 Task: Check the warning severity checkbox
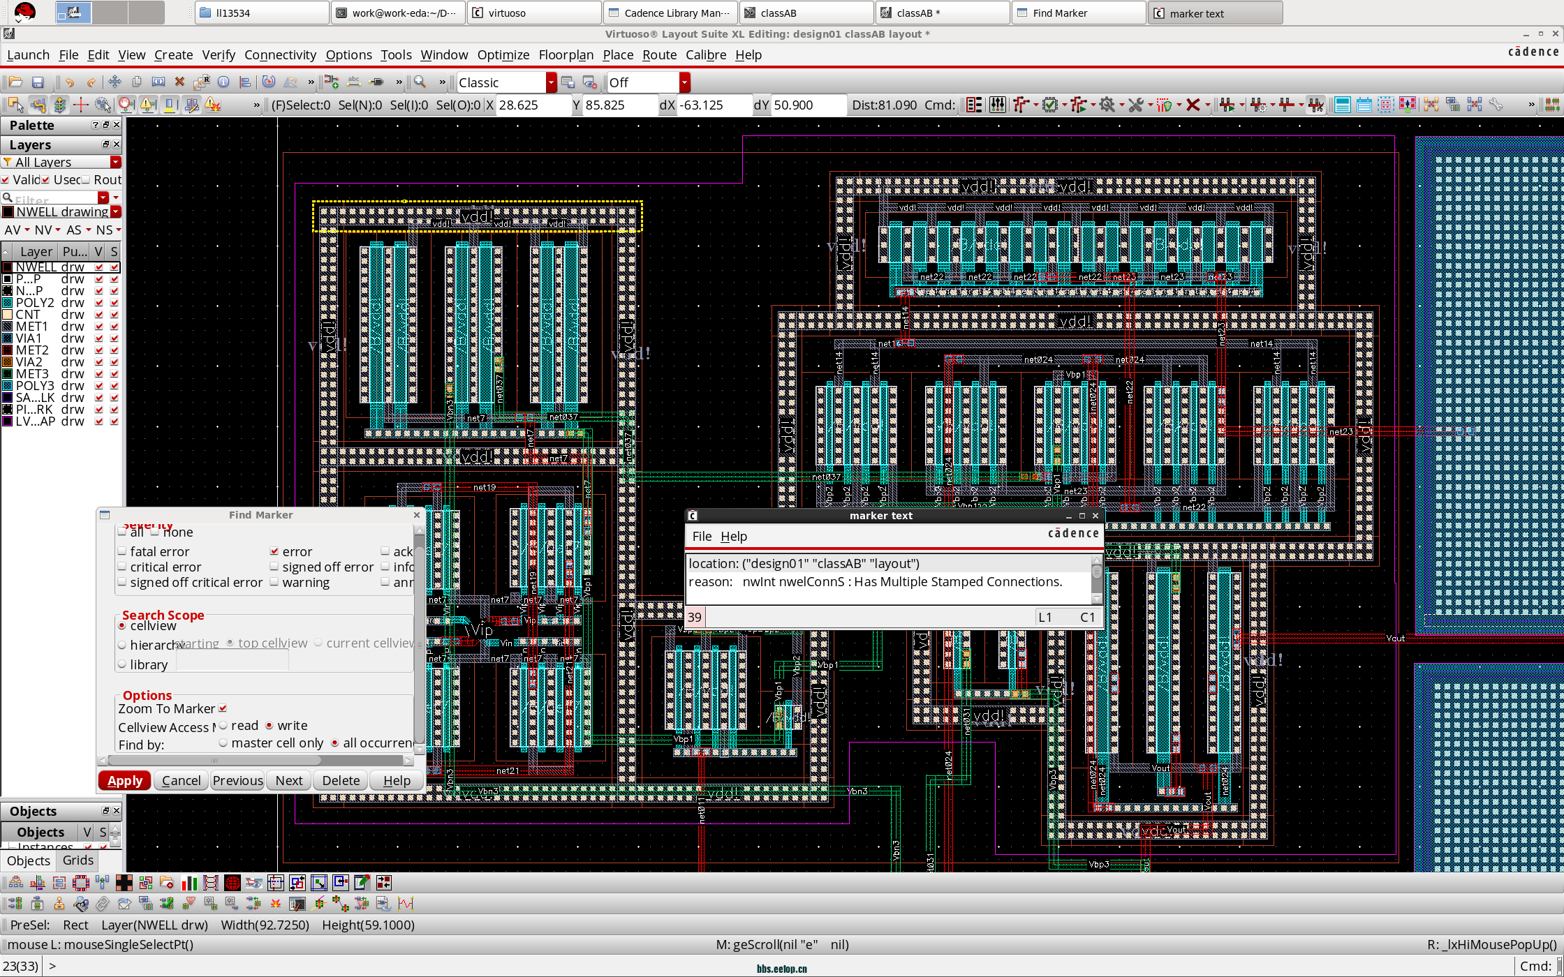click(x=274, y=582)
